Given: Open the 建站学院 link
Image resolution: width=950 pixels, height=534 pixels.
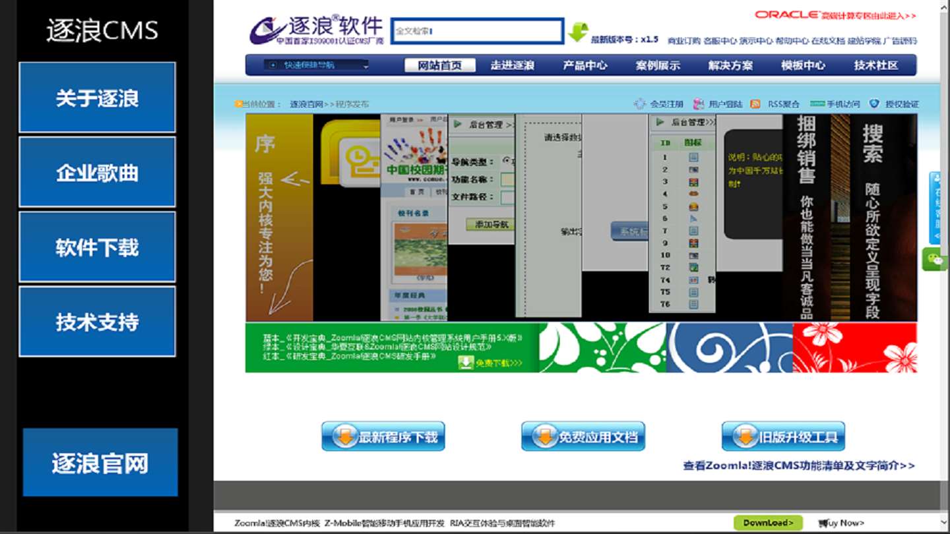Looking at the screenshot, I should click(x=864, y=41).
